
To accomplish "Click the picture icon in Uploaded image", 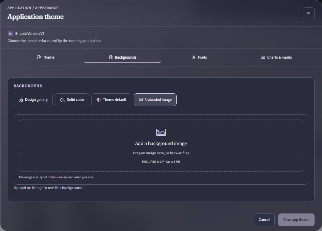I will (141, 100).
